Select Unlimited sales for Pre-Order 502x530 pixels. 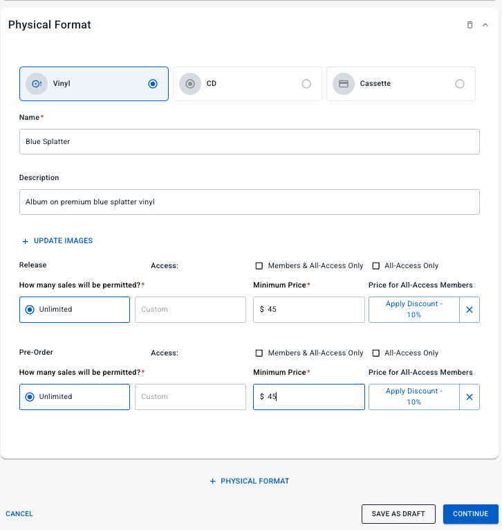tap(30, 397)
